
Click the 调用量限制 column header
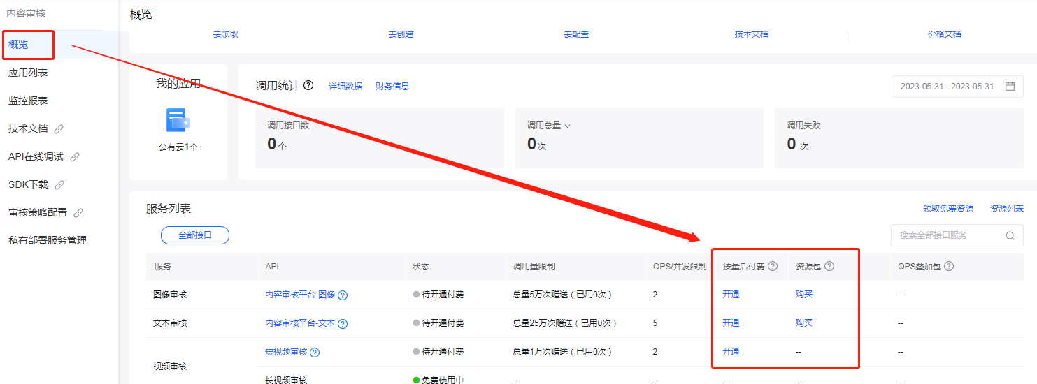click(534, 266)
